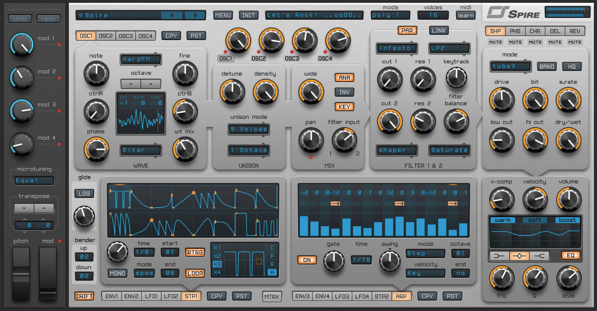The height and width of the screenshot is (311, 597).
Task: Click the R button in step editor
Action: click(x=272, y=264)
